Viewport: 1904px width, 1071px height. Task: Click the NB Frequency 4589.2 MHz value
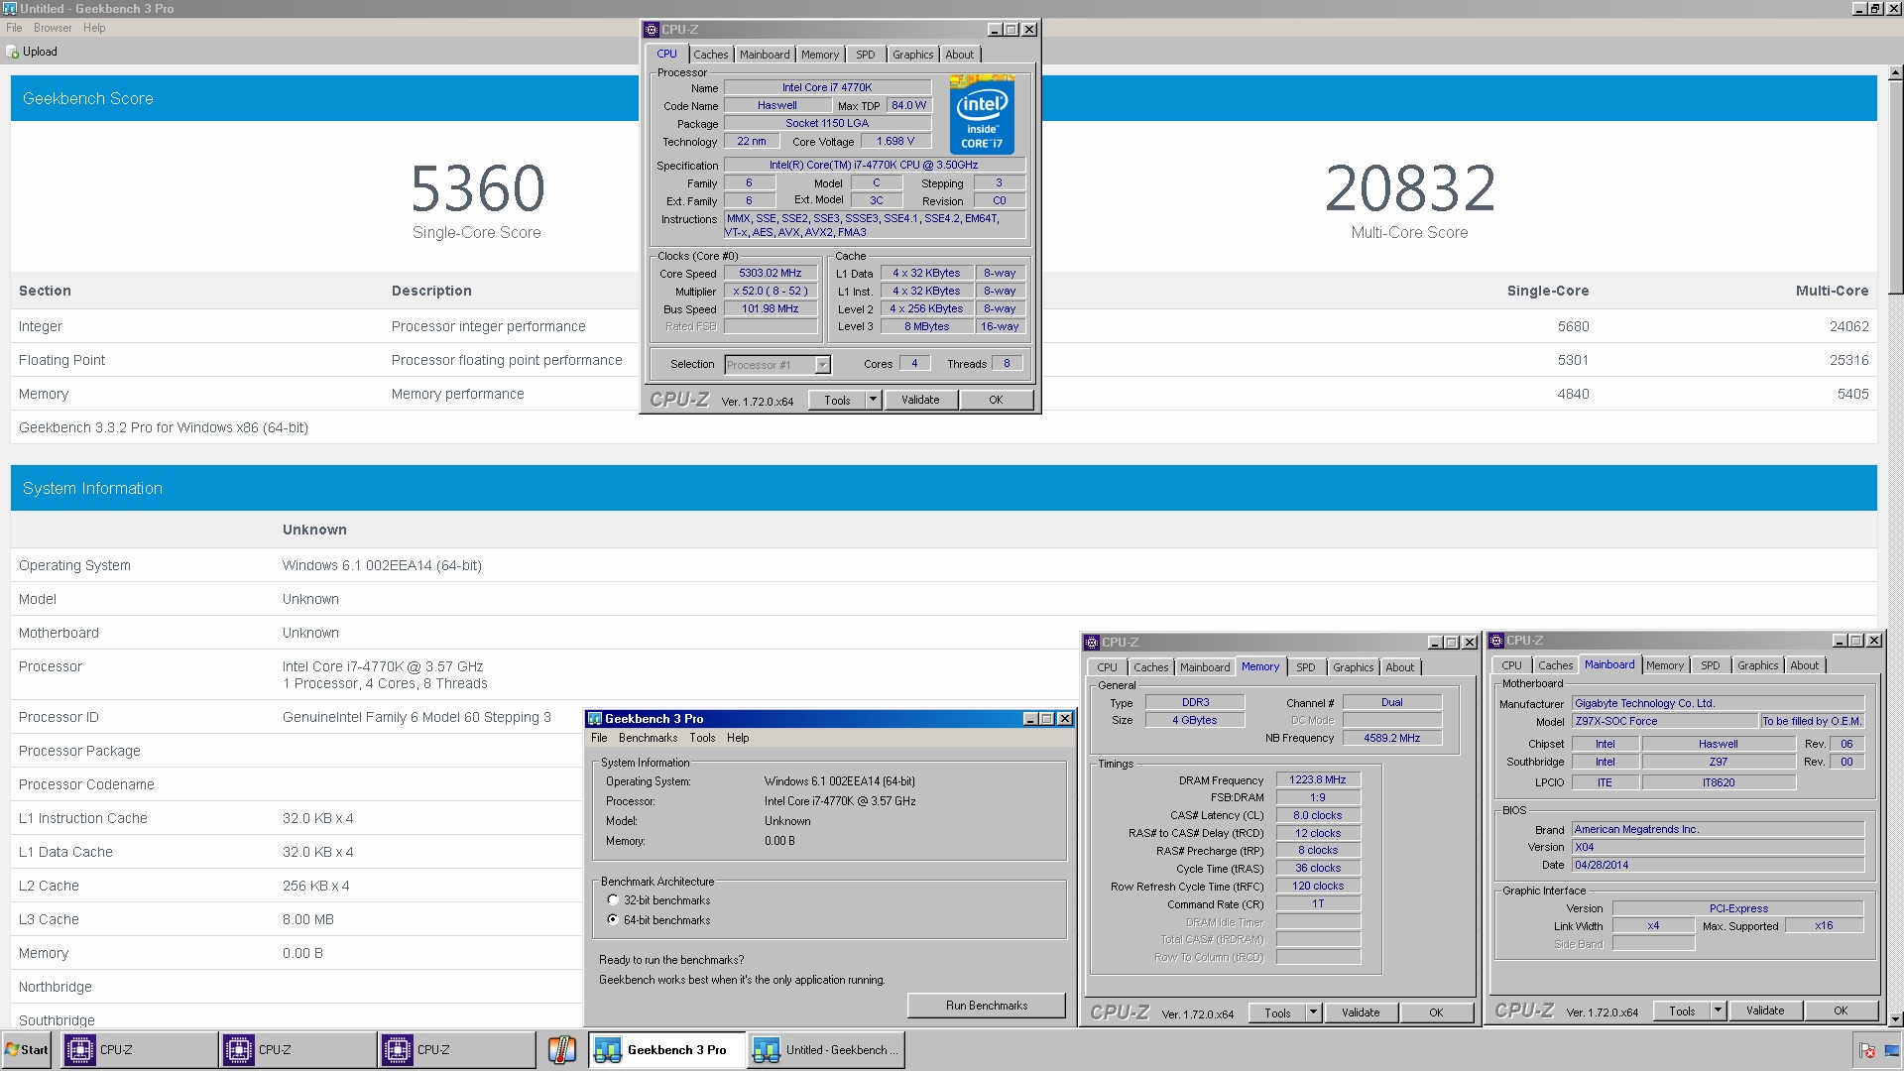click(1392, 738)
